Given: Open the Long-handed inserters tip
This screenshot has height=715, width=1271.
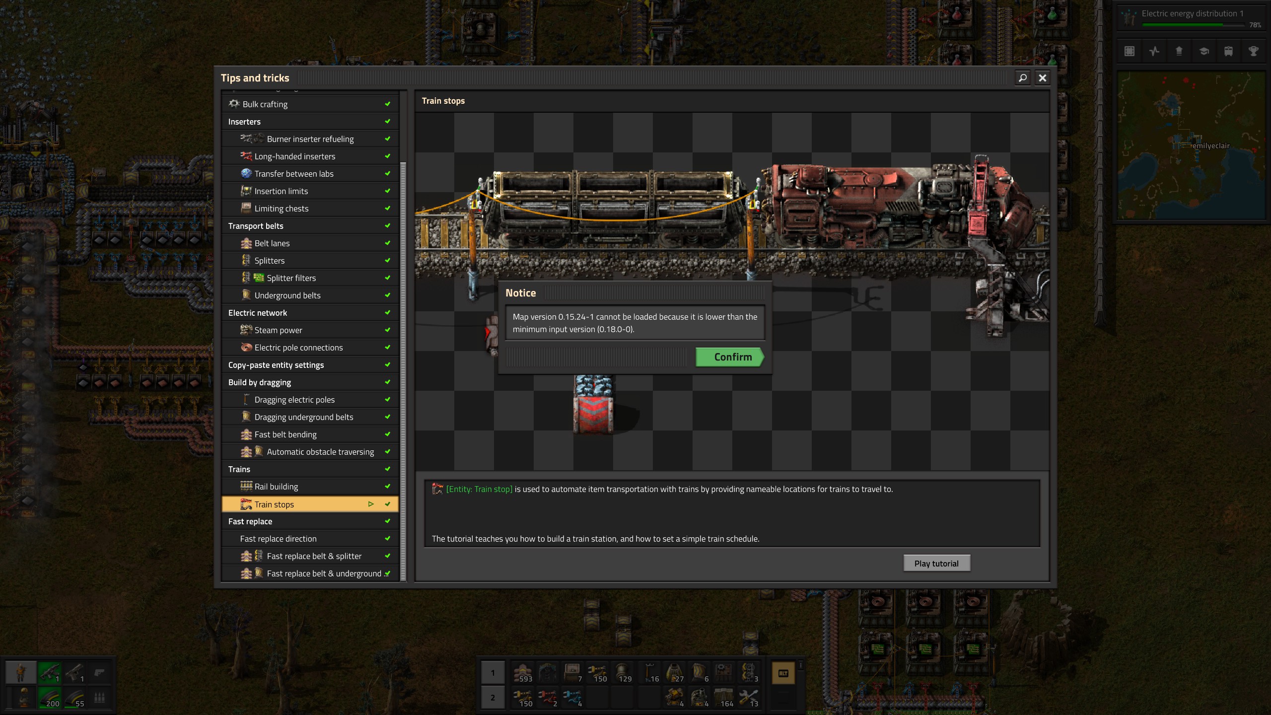Looking at the screenshot, I should 310,156.
